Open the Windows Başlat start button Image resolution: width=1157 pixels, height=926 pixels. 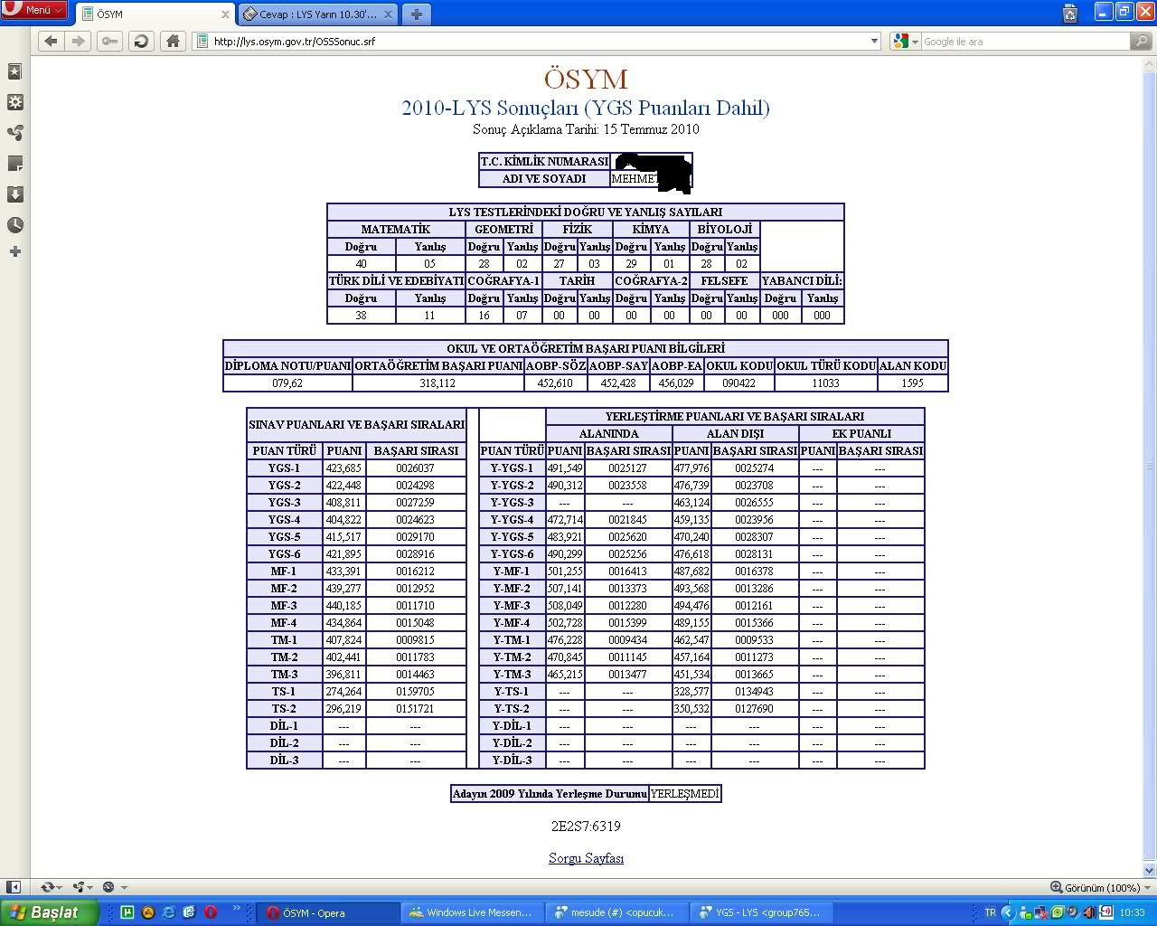49,912
